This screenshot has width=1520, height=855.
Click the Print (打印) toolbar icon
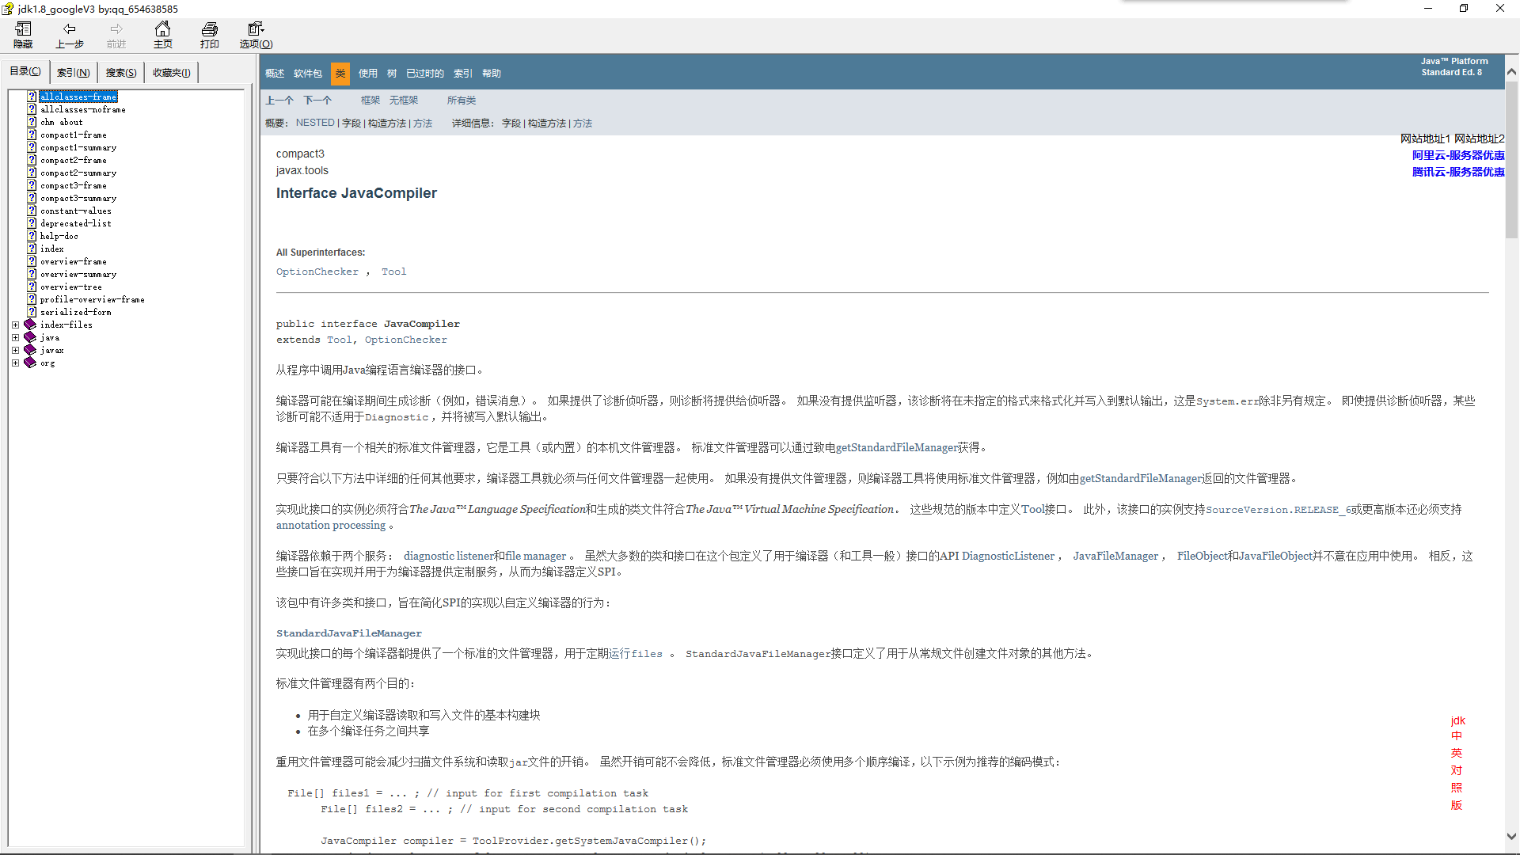pos(209,29)
